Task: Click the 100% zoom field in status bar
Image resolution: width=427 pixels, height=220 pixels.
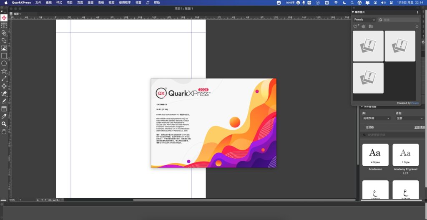Action: click(x=12, y=200)
